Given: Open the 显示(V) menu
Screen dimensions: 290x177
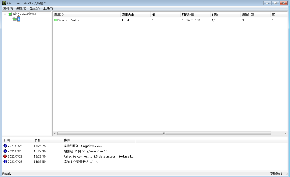Looking at the screenshot, I should (x=34, y=8).
